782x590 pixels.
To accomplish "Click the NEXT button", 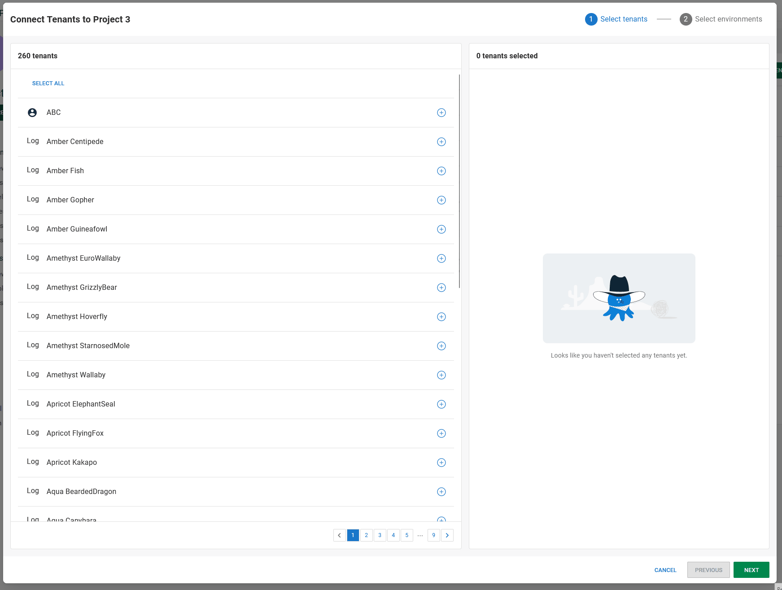I will pos(751,570).
